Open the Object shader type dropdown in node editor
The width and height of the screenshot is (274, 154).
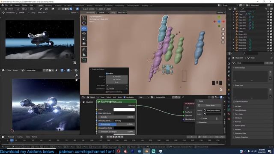(92, 97)
